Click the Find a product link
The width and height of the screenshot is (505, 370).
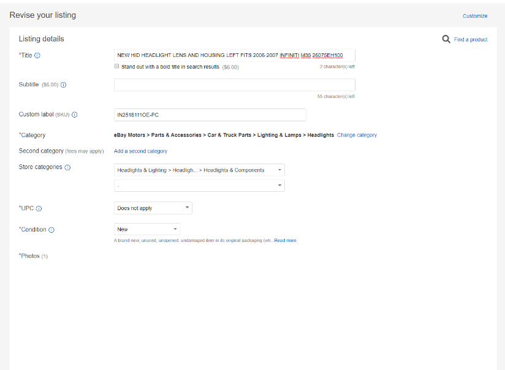click(471, 39)
